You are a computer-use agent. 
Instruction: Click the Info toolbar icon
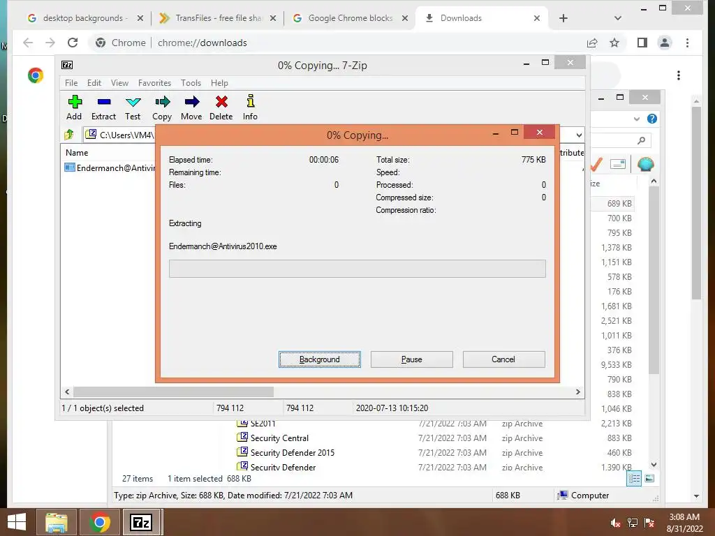[251, 101]
